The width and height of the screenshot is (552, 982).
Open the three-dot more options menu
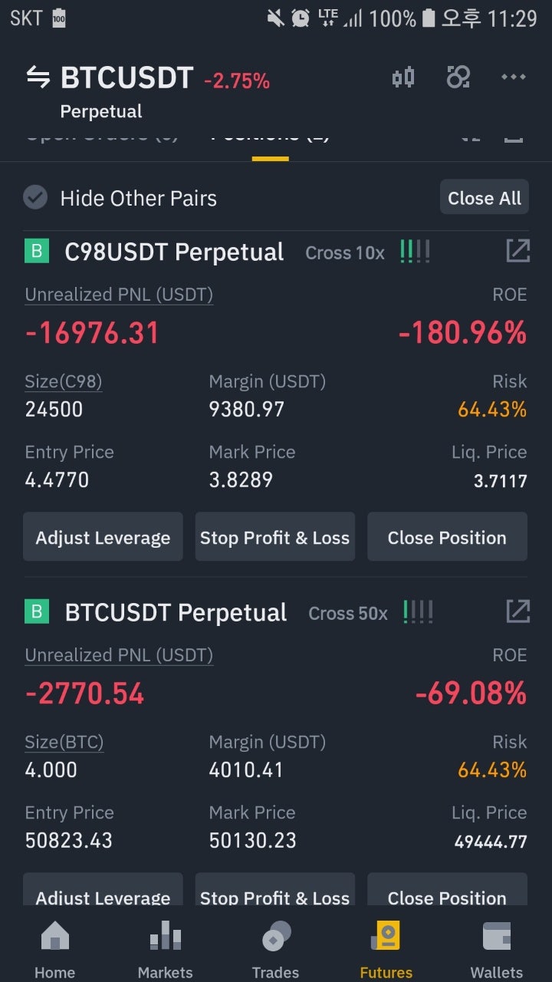pos(513,77)
